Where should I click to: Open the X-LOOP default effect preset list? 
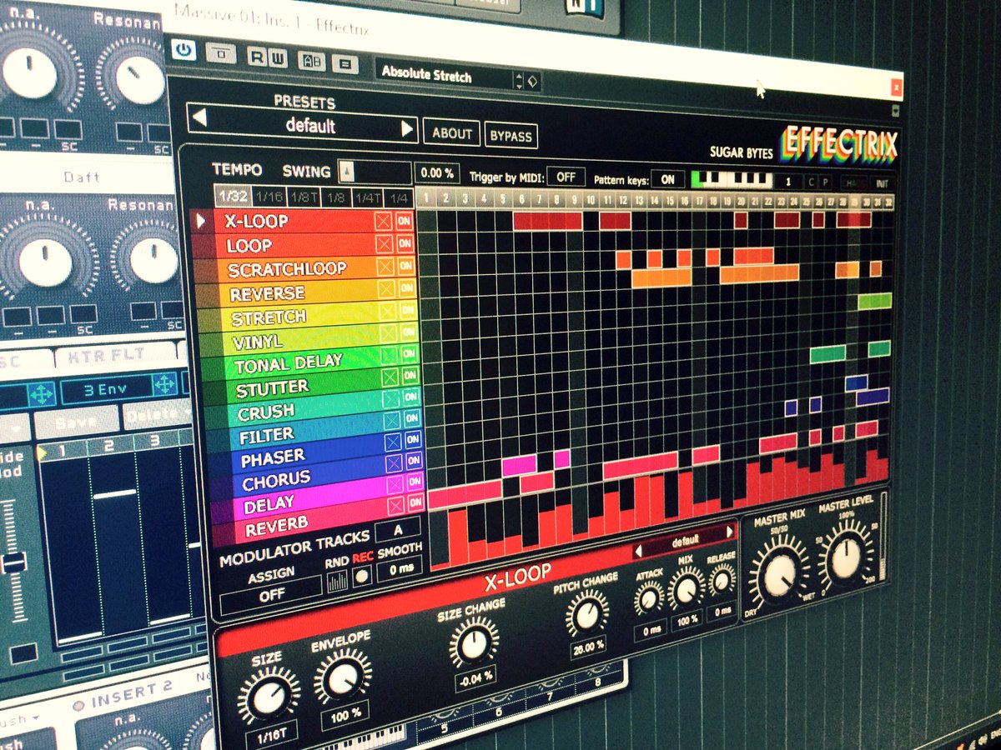(x=685, y=541)
